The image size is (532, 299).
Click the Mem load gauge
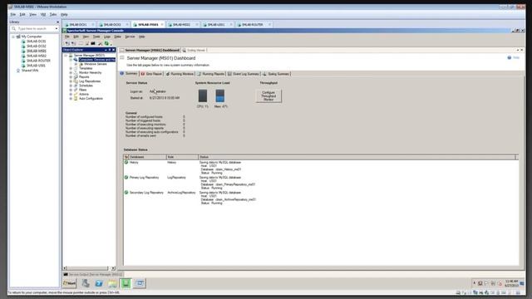point(219,96)
